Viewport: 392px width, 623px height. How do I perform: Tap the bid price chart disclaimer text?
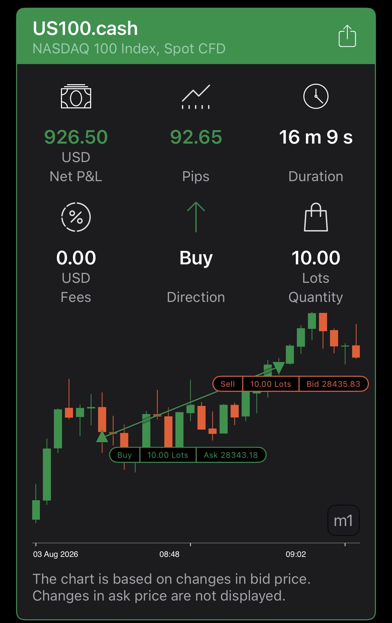tap(172, 587)
